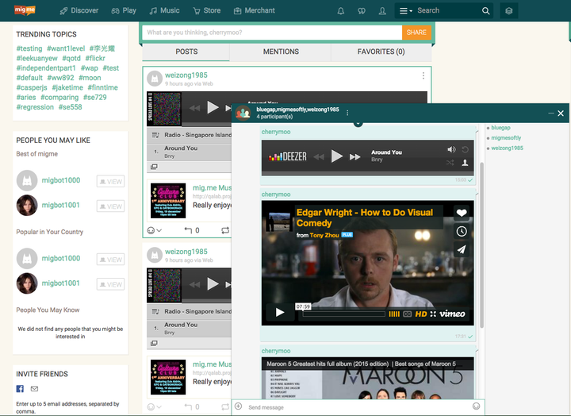The height and width of the screenshot is (416, 571).
Task: Click the email invite envelope icon
Action: 34,389
